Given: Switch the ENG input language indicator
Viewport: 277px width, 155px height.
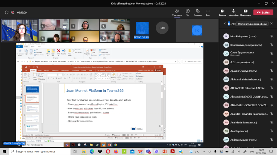Looking at the screenshot, I should (x=252, y=151).
